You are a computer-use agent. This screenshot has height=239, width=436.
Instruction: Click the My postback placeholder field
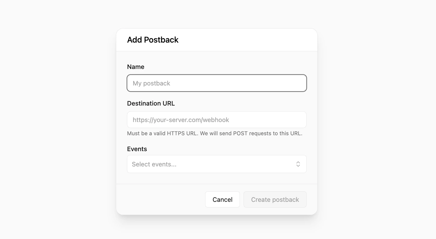pyautogui.click(x=216, y=83)
